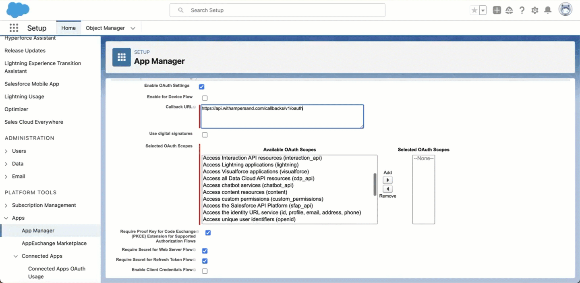The image size is (580, 283).
Task: Uncheck Require Secret for Web Server Flow
Action: click(x=205, y=251)
